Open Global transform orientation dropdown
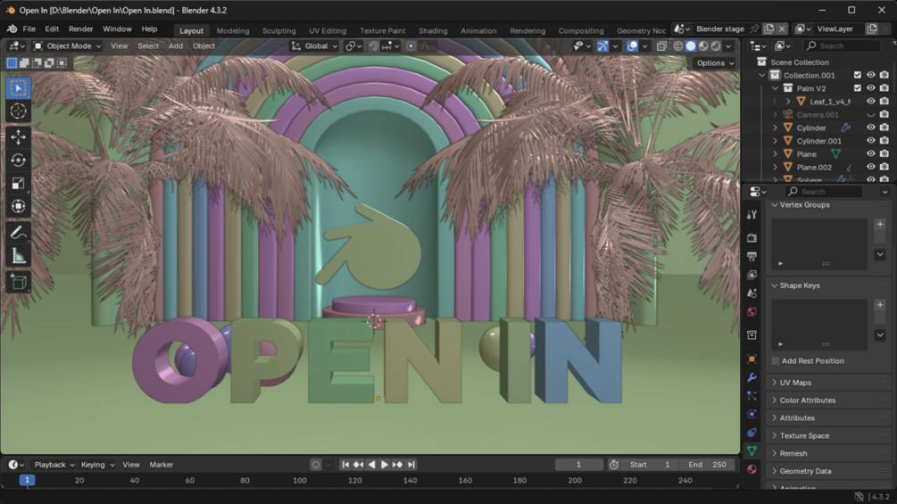Viewport: 897px width, 504px height. (x=315, y=46)
